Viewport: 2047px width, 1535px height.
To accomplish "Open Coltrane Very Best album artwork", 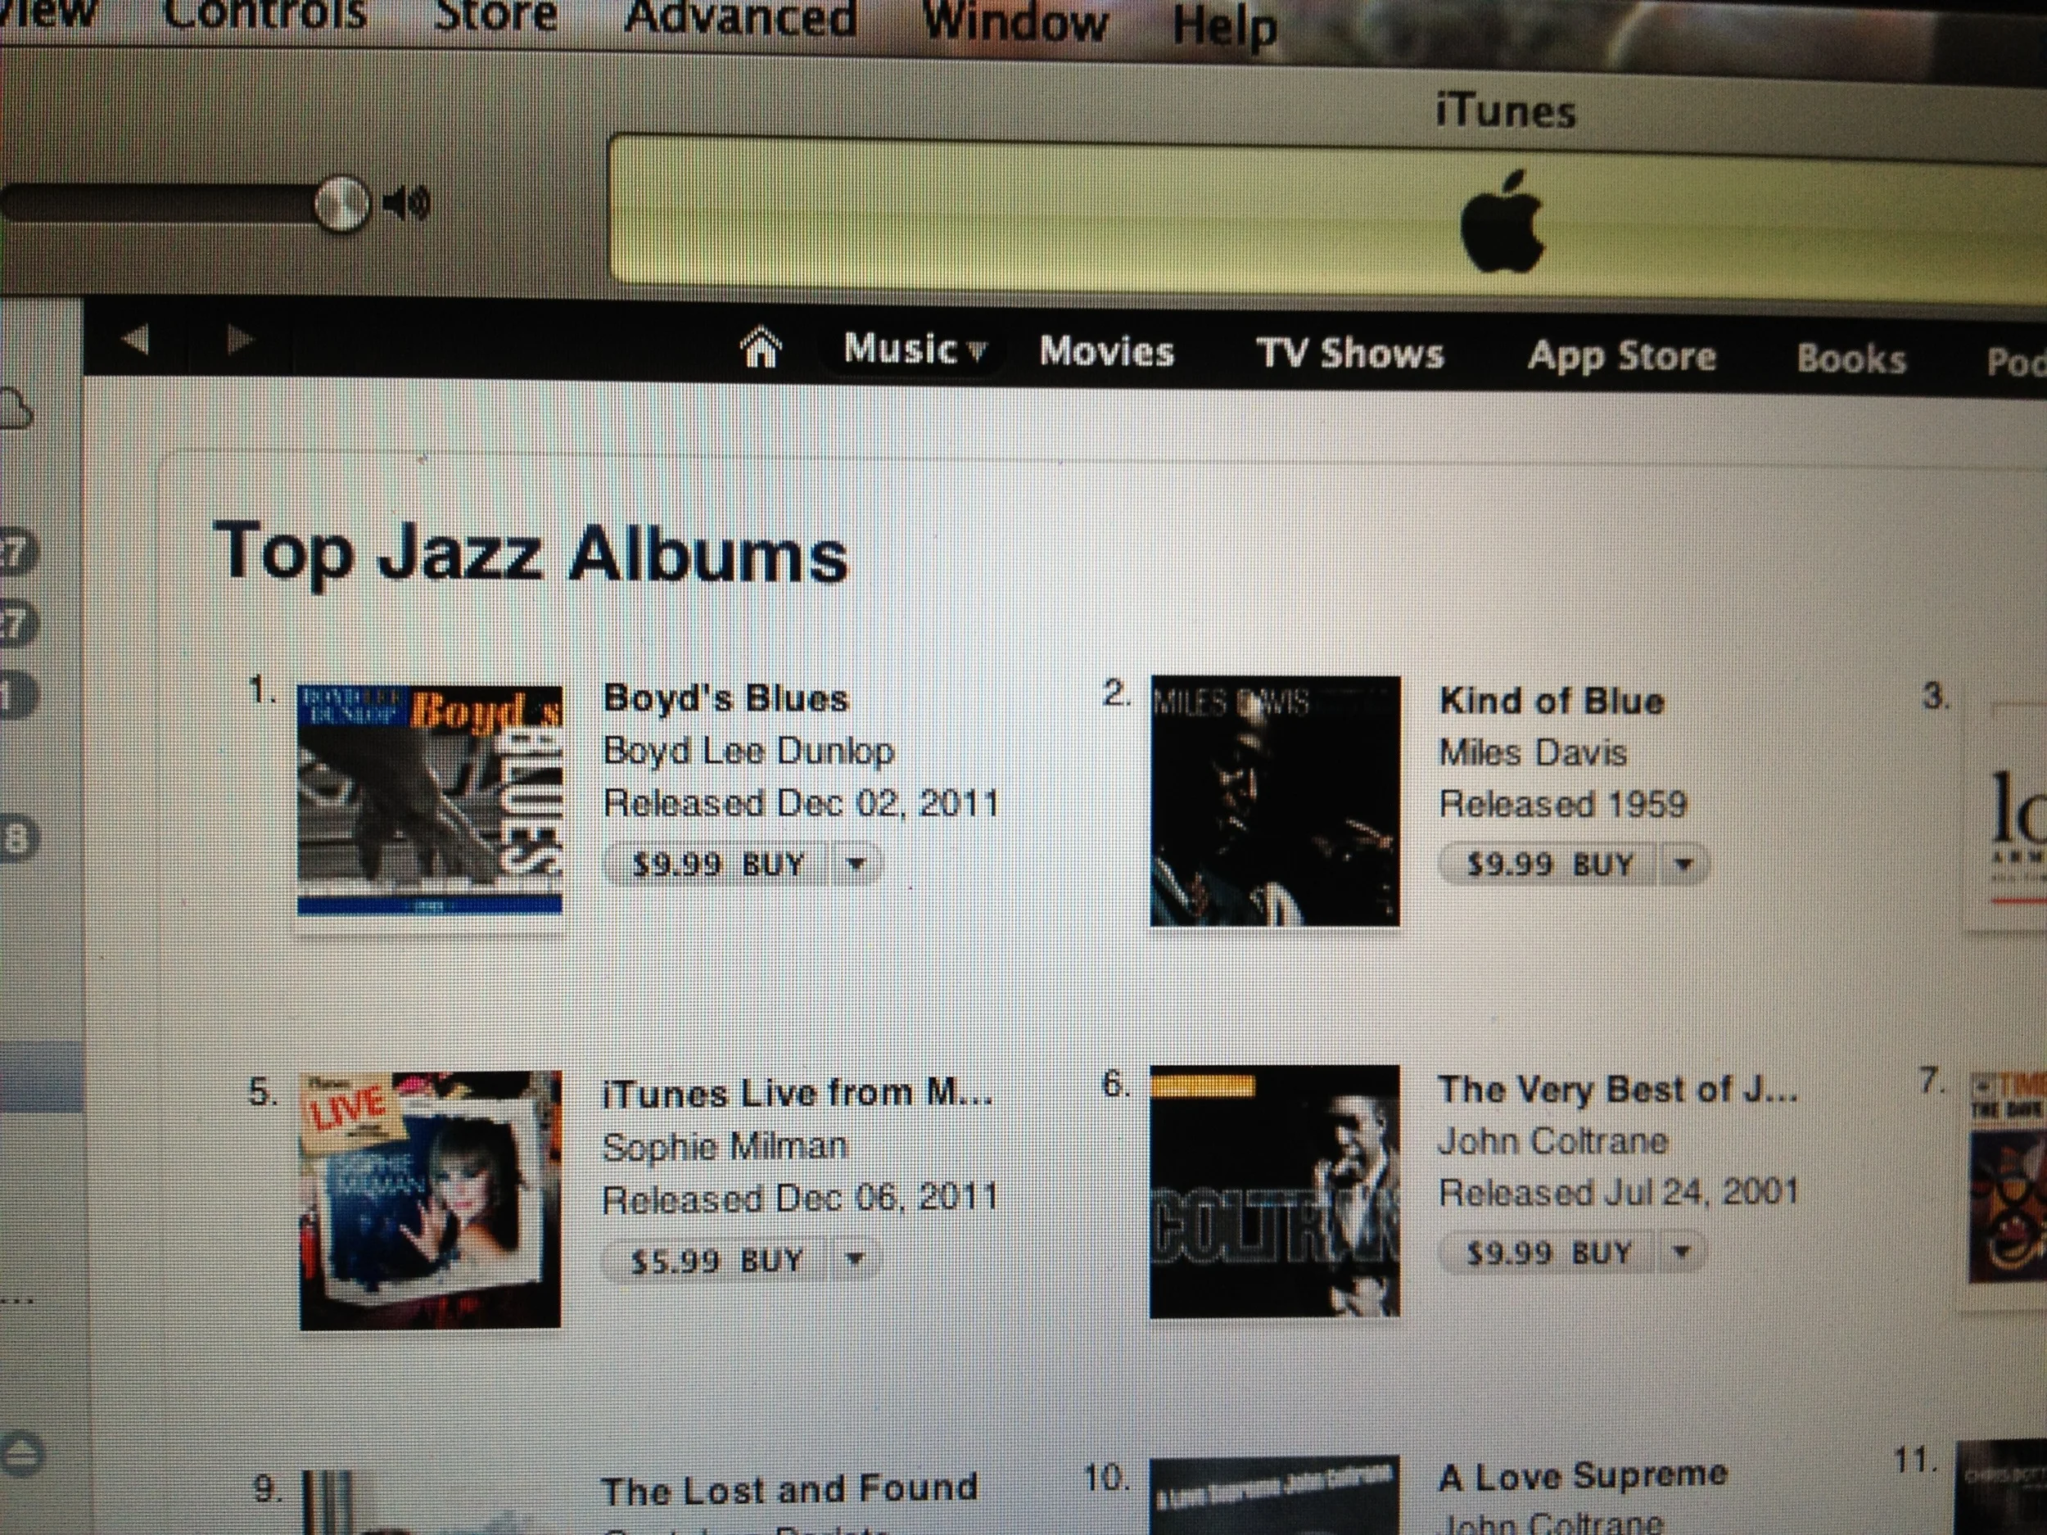I will coord(1274,1191).
